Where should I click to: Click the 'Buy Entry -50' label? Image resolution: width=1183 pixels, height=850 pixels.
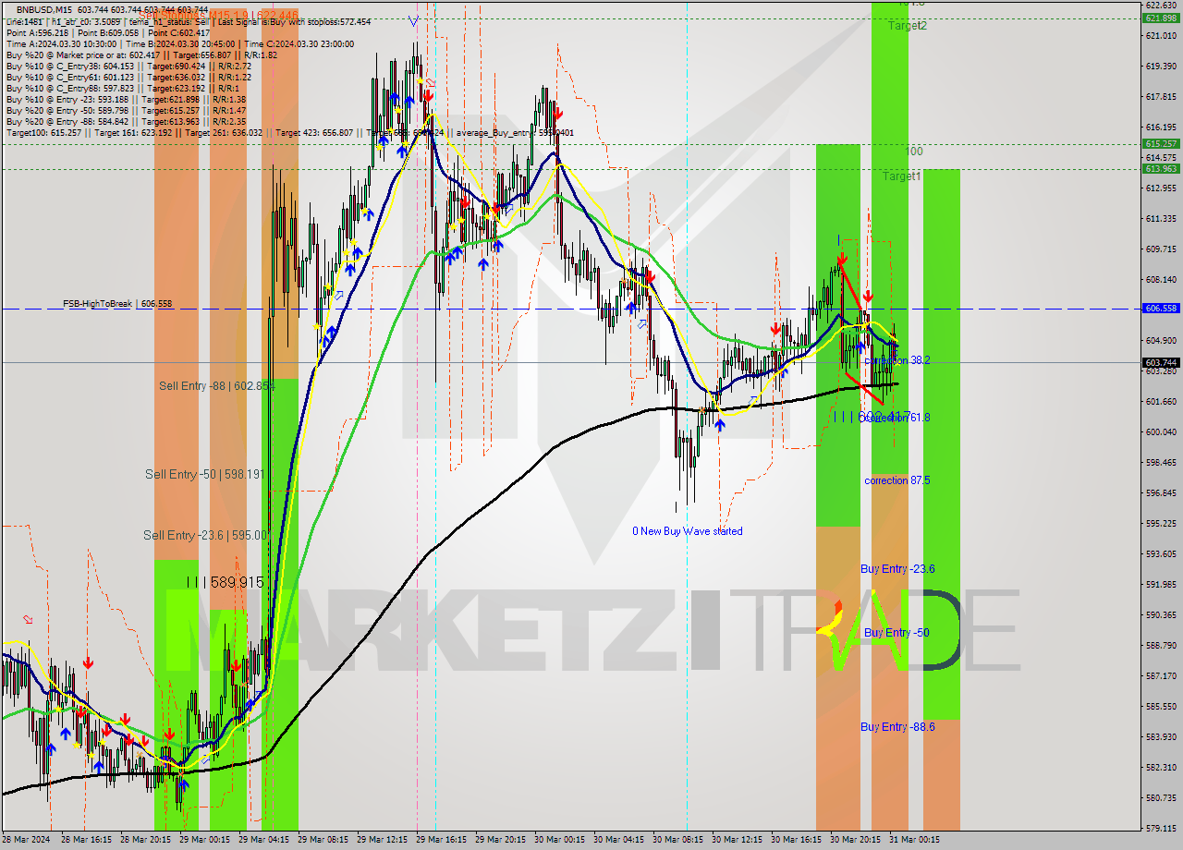[896, 633]
